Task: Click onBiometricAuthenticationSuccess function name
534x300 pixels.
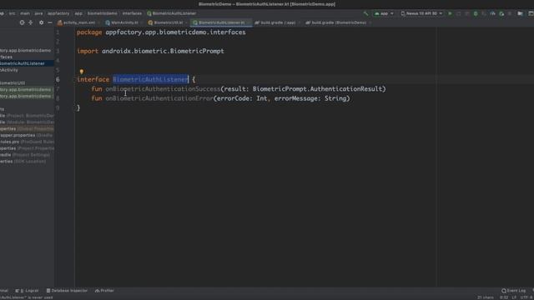Action: pyautogui.click(x=163, y=89)
